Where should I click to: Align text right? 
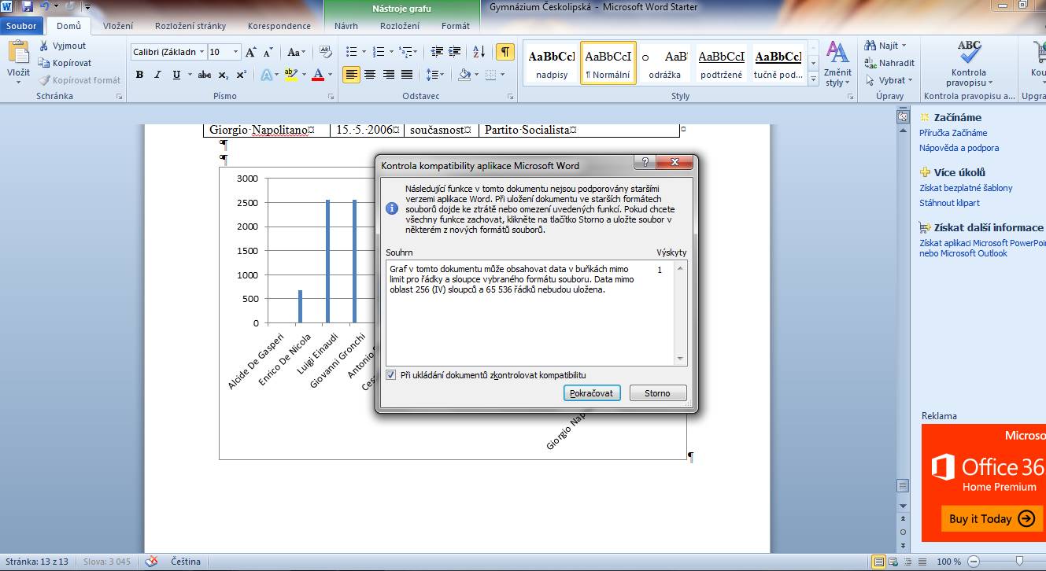coord(388,75)
